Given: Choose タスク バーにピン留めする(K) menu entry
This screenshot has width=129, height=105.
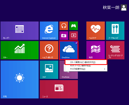Looking at the screenshot, I should [x=86, y=66].
